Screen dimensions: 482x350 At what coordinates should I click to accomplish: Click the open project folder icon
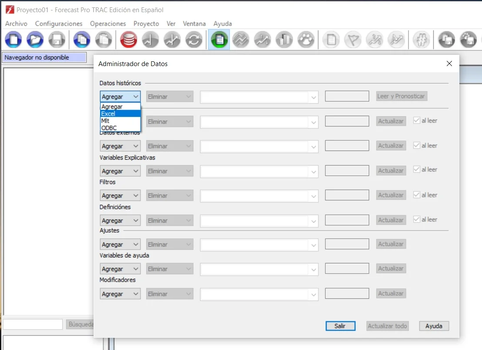[x=35, y=40]
